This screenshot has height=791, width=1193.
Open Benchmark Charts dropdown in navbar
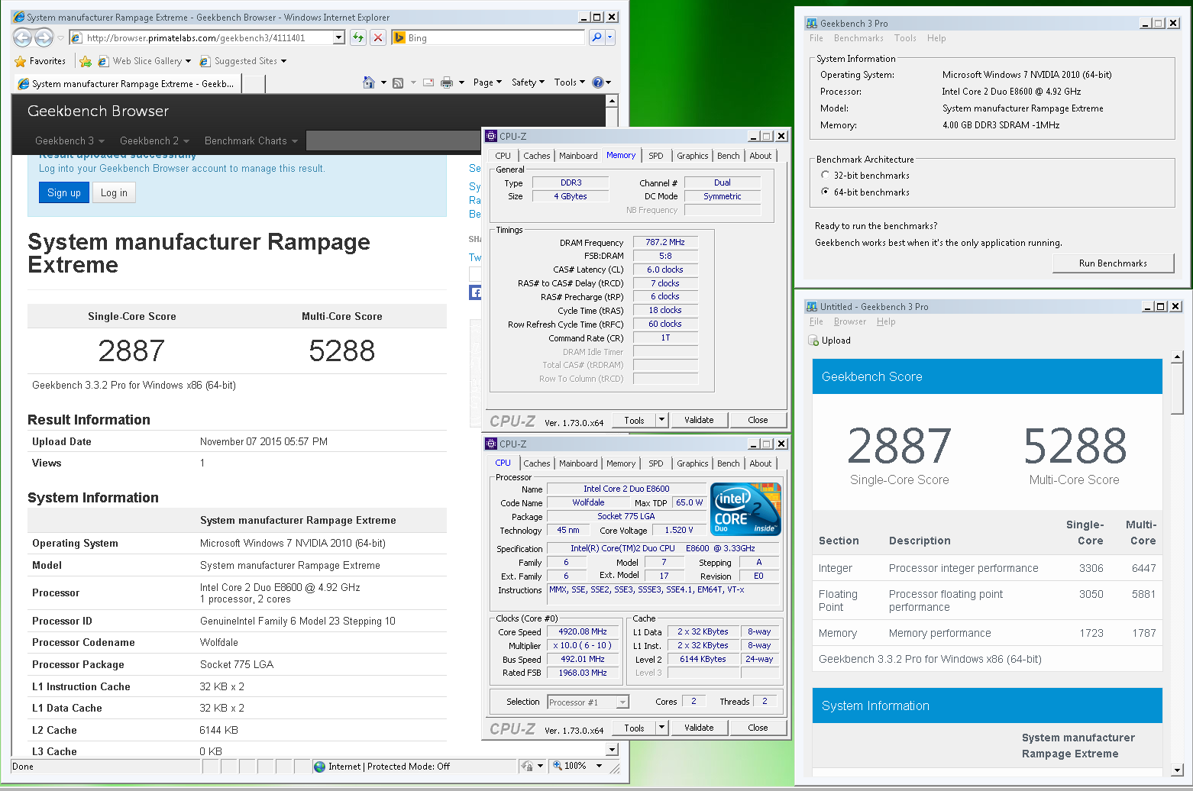pyautogui.click(x=251, y=140)
